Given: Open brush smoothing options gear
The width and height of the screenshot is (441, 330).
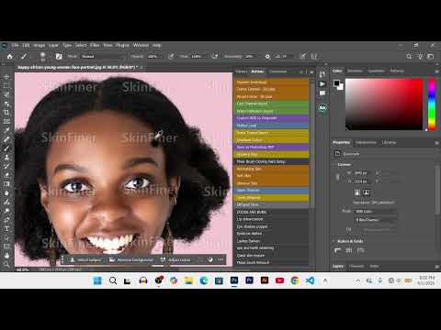Looking at the screenshot, I should 267,56.
